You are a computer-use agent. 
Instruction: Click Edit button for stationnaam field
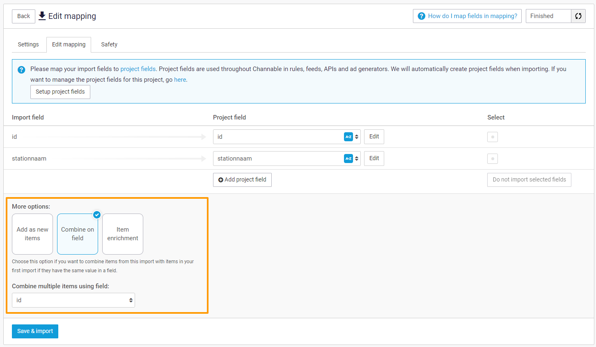pyautogui.click(x=374, y=159)
